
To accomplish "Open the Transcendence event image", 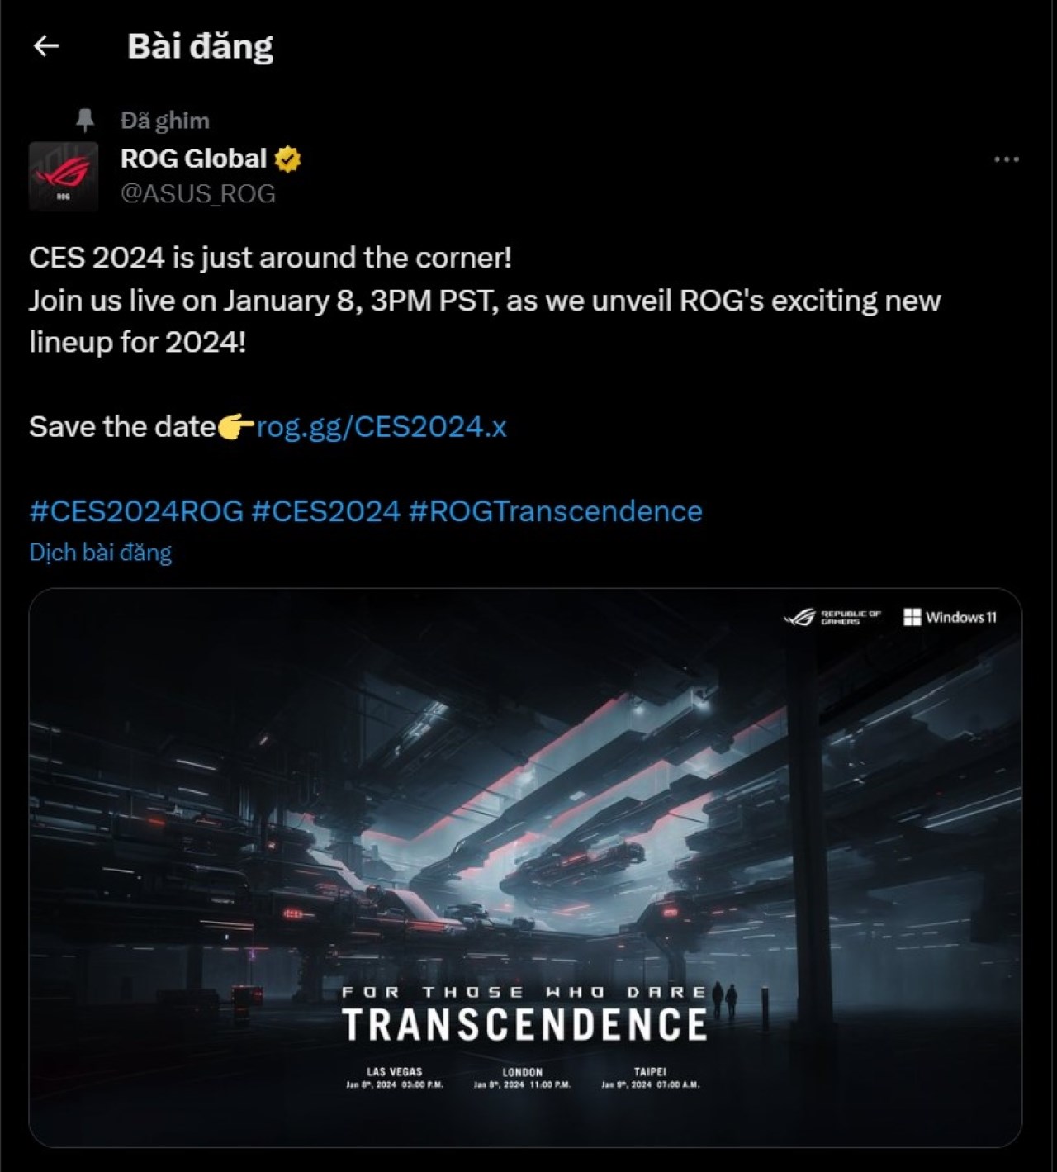I will pos(526,867).
